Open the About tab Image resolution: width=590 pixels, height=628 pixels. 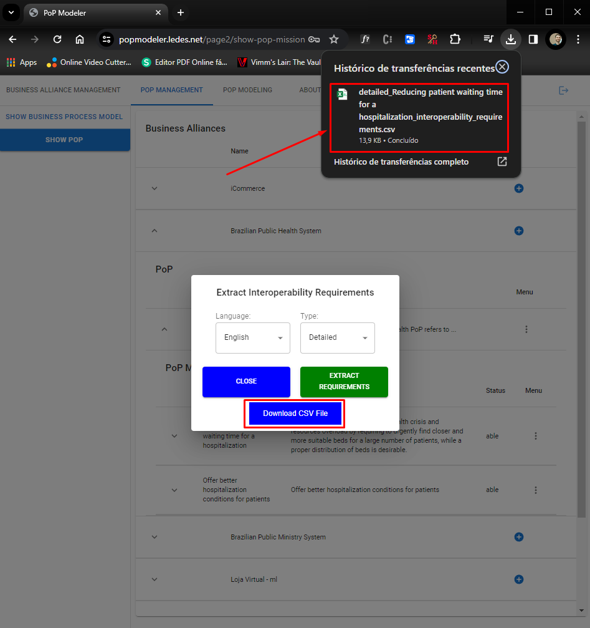coord(310,90)
